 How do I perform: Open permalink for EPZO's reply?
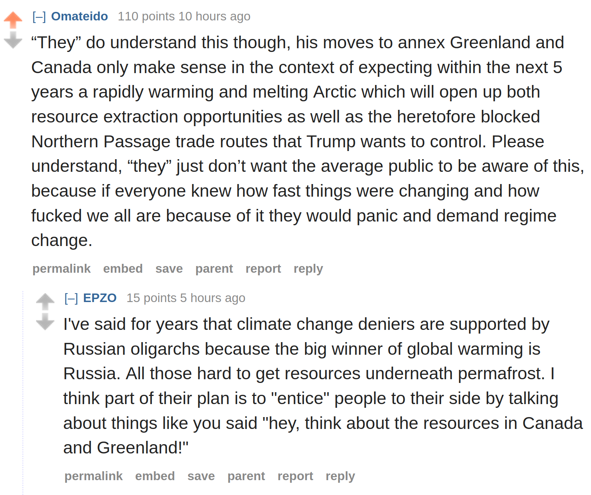coord(94,476)
